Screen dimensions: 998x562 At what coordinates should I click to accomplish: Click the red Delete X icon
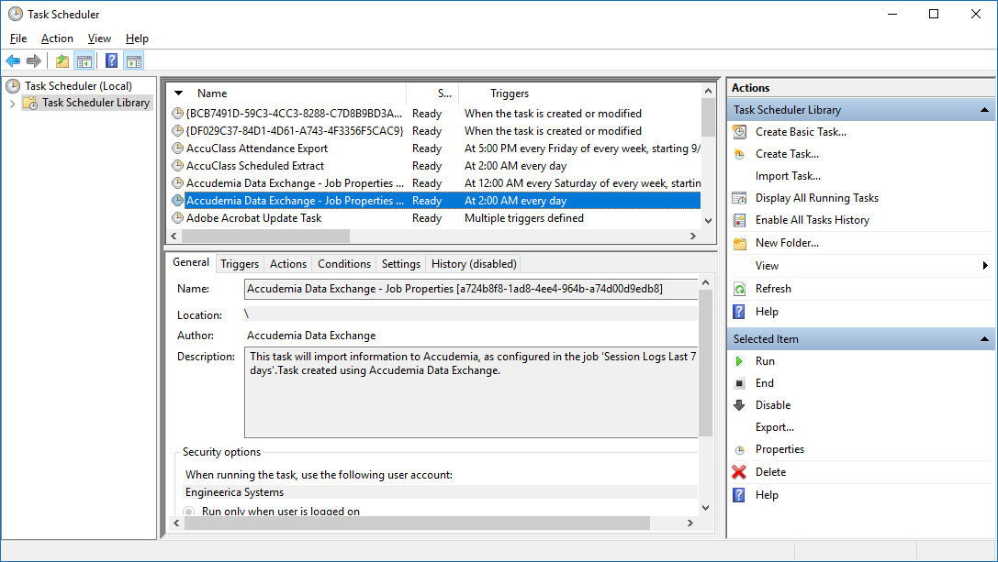point(739,472)
